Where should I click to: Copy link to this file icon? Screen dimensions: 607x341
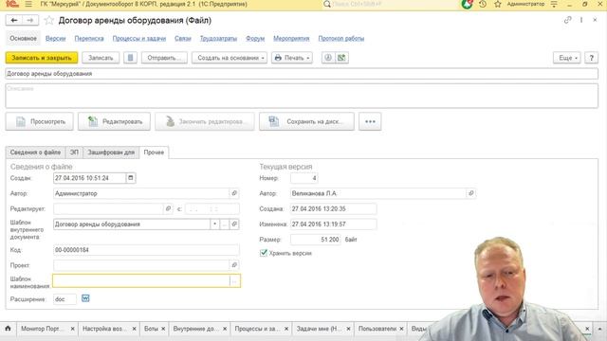(x=567, y=20)
